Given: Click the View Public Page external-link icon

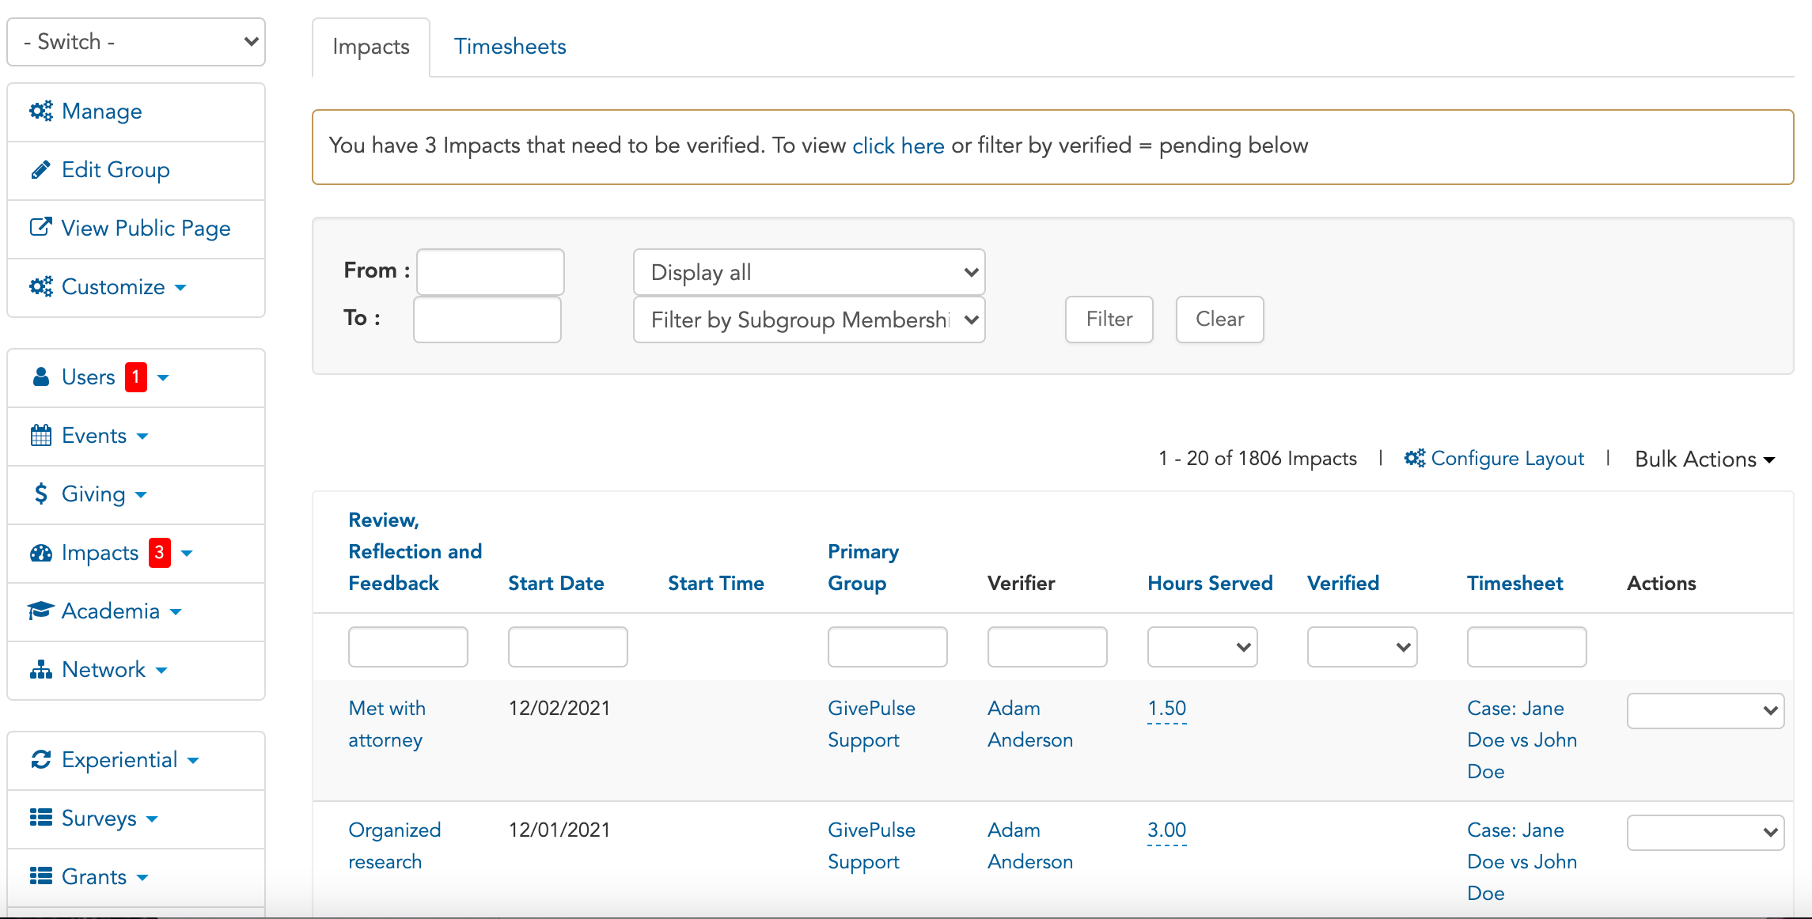Looking at the screenshot, I should (x=41, y=228).
